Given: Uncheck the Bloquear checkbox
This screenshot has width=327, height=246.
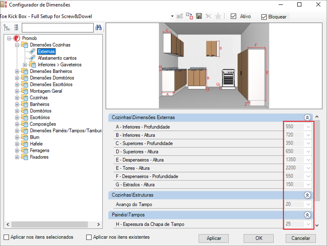Looking at the screenshot, I should tap(264, 17).
